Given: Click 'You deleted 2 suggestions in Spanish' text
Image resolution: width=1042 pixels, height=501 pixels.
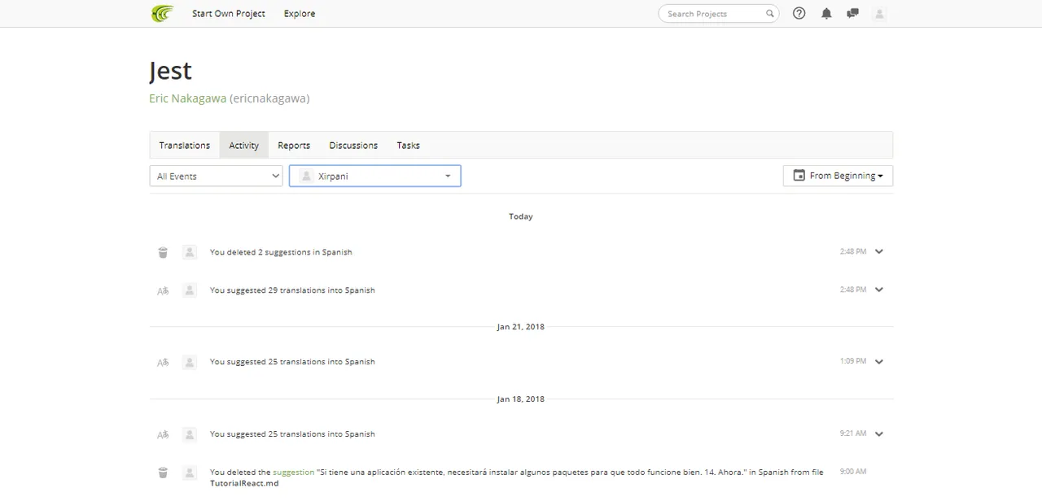Looking at the screenshot, I should point(281,252).
